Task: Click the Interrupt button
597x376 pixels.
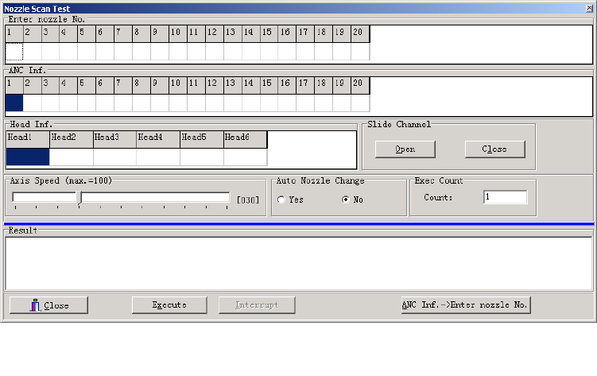Action: 257,304
